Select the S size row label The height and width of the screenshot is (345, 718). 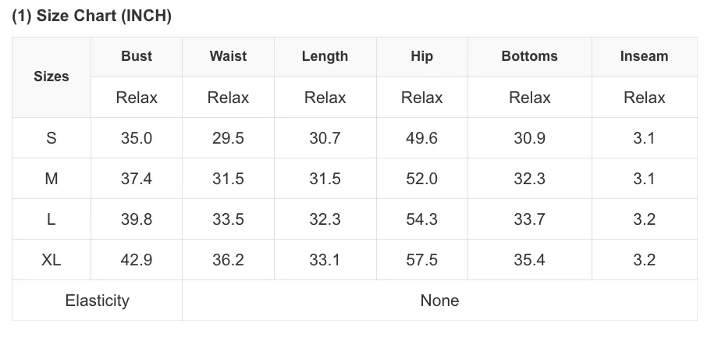(52, 138)
